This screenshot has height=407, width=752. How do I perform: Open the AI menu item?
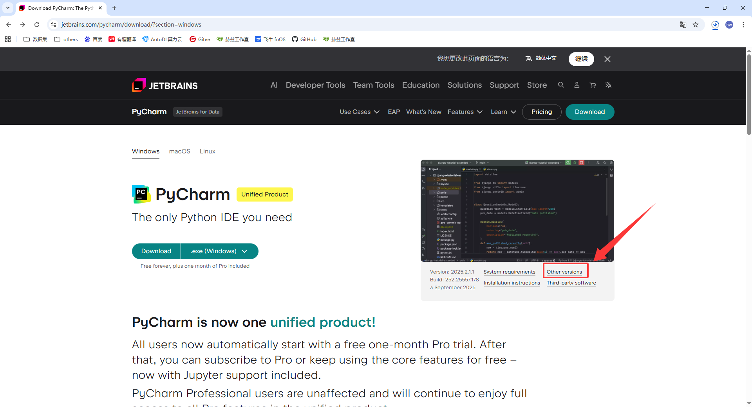[x=274, y=85]
